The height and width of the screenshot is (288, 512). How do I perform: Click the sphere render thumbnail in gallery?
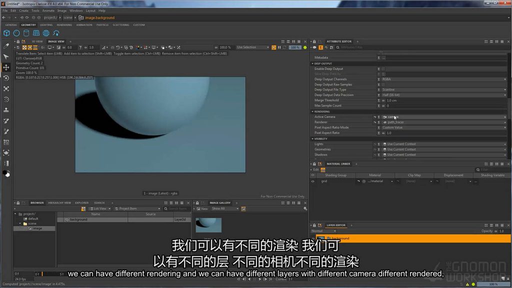[x=208, y=224]
